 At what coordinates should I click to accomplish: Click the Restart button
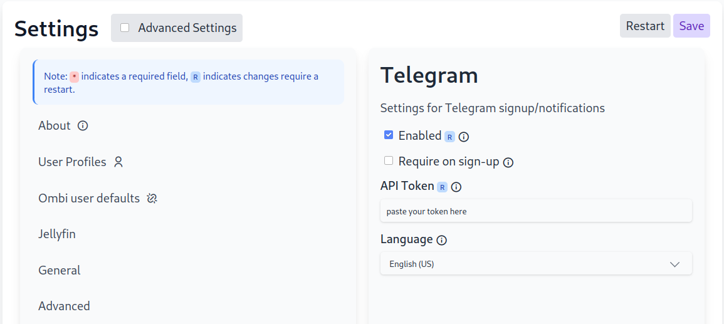[x=645, y=26]
